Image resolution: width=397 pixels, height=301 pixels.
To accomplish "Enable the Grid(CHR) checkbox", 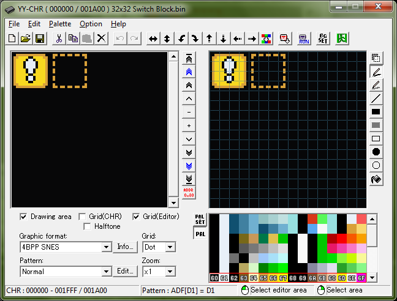I will click(82, 217).
